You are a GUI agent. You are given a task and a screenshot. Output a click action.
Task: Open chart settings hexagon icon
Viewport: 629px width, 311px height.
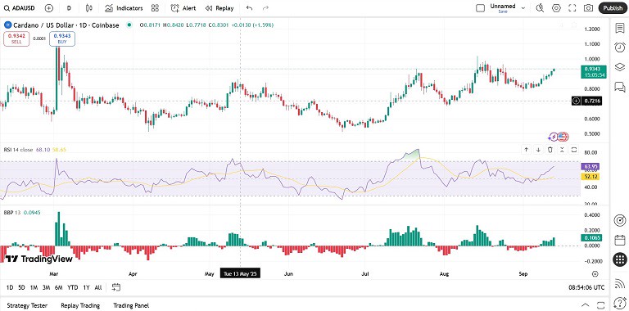[556, 8]
